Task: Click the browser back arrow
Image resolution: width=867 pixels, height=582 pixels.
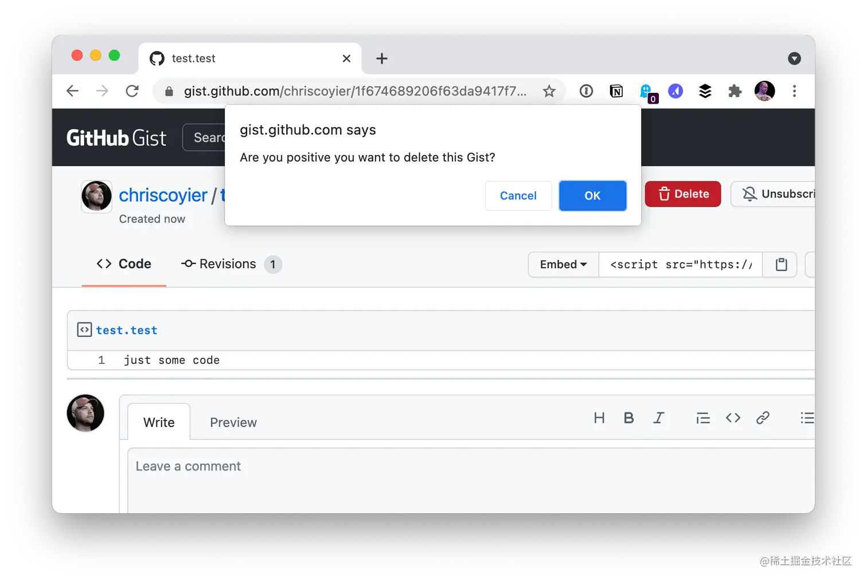Action: click(x=72, y=91)
